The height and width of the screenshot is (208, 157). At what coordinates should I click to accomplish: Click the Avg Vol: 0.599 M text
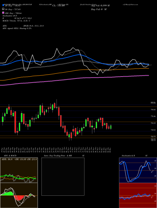point(100,6)
